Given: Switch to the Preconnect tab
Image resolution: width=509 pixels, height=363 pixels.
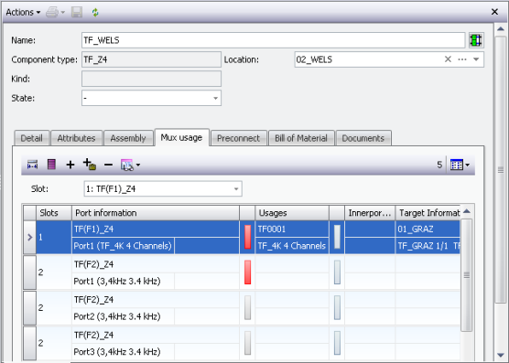Looking at the screenshot, I should tap(239, 138).
